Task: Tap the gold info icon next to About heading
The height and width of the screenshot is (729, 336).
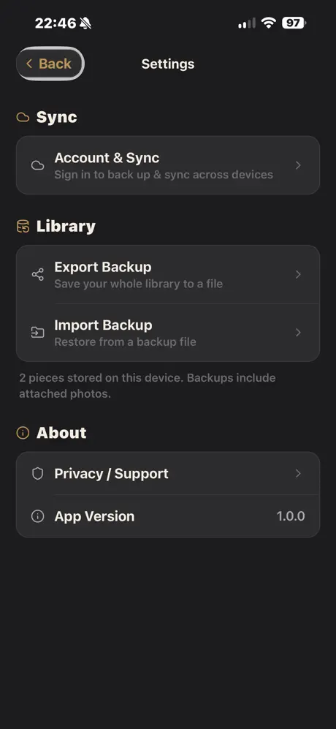Action: pos(23,433)
